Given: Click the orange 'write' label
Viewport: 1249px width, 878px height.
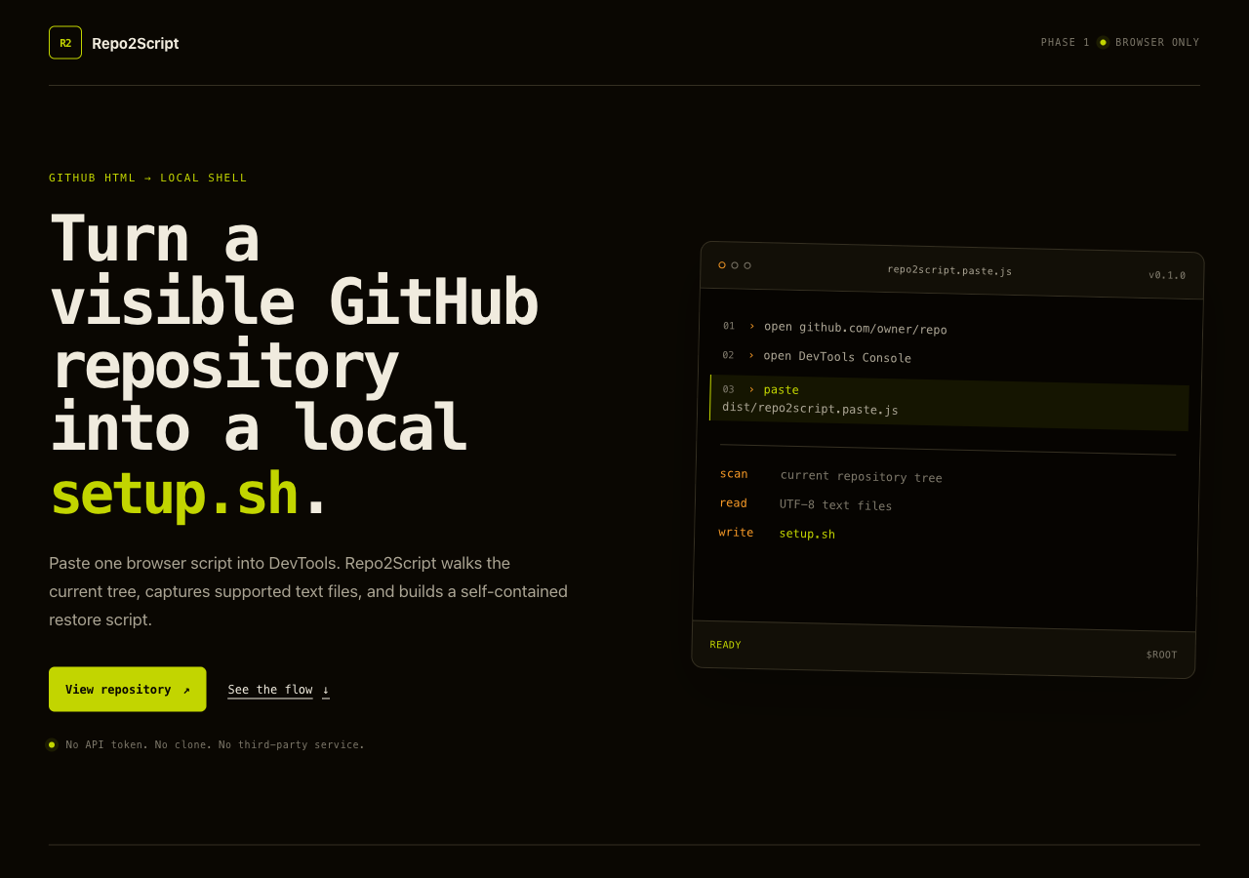Looking at the screenshot, I should click(x=736, y=533).
